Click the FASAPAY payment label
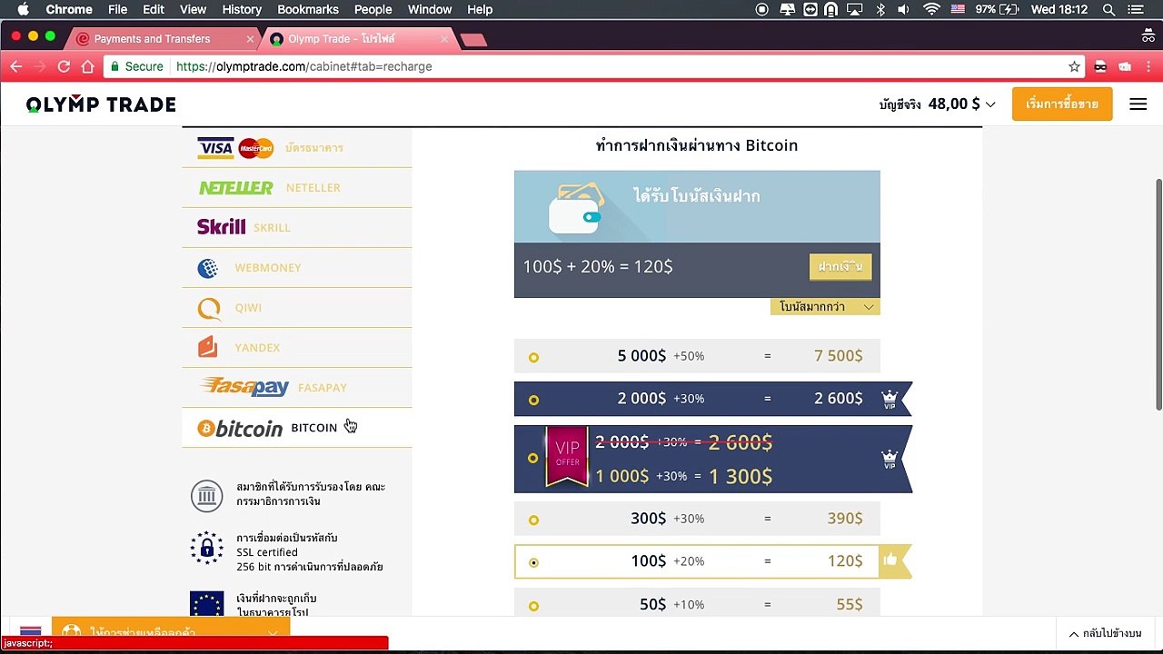 coord(323,388)
